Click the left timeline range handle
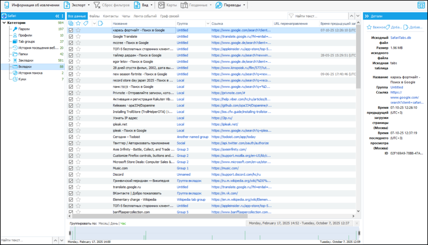The height and width of the screenshot is (245, 428). (x=70, y=233)
